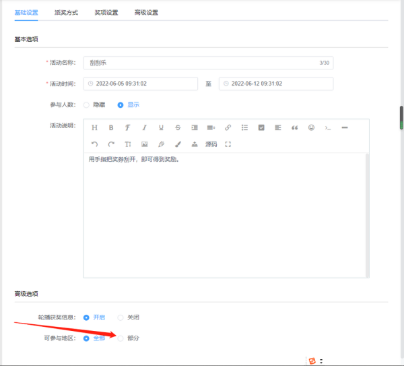Undo the last edit

(x=94, y=144)
